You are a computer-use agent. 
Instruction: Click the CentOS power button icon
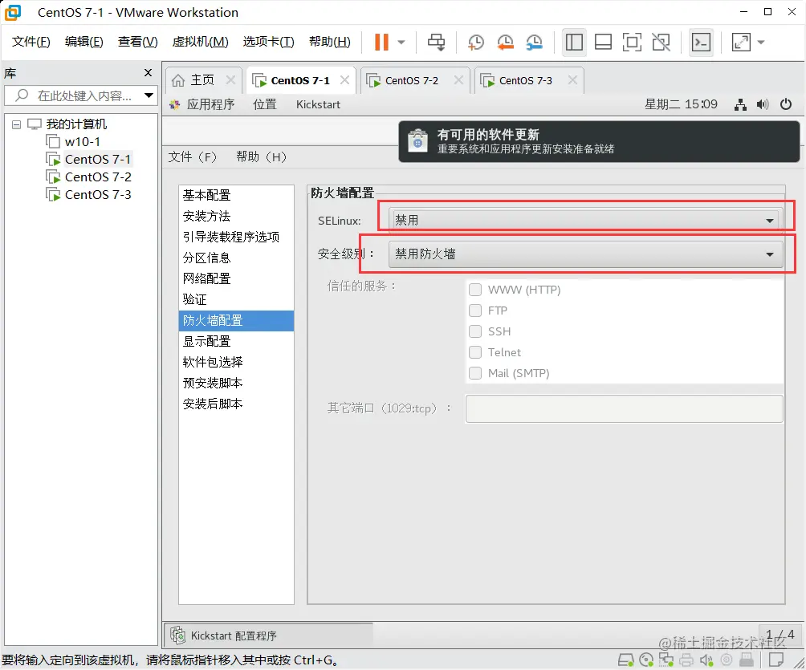point(785,104)
